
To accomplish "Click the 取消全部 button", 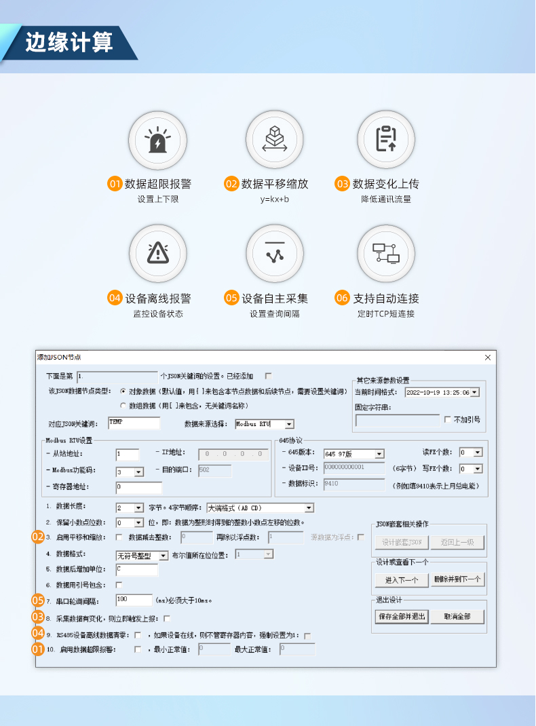I will pyautogui.click(x=458, y=617).
